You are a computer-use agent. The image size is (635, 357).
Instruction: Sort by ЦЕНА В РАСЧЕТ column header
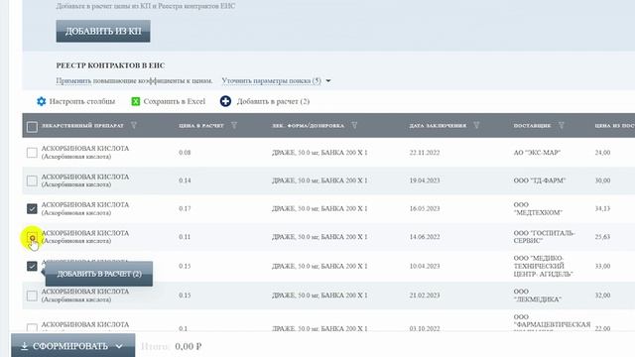[x=201, y=126]
